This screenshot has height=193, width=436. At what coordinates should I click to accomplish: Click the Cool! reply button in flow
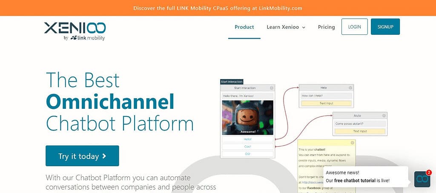click(247, 146)
